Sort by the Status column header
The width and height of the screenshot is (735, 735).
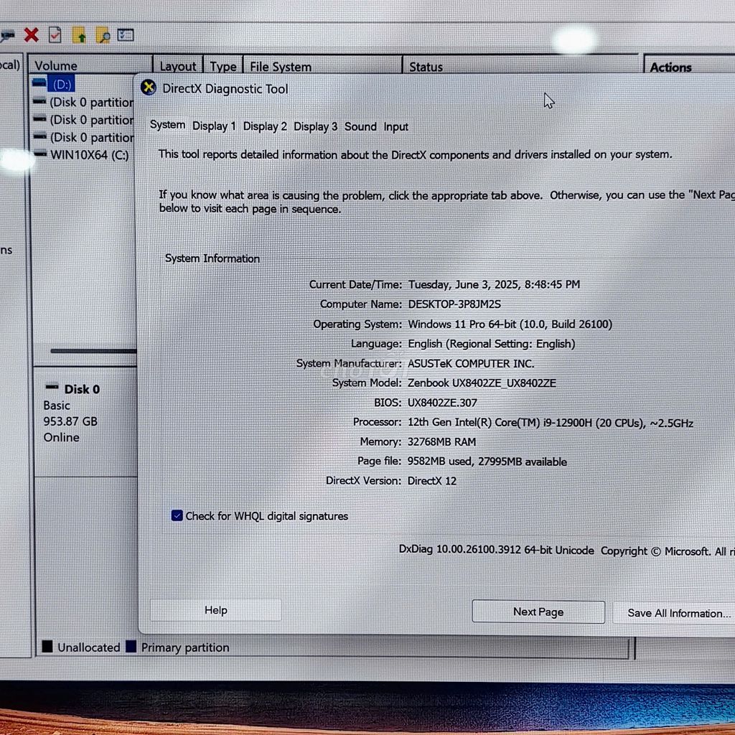click(x=520, y=67)
